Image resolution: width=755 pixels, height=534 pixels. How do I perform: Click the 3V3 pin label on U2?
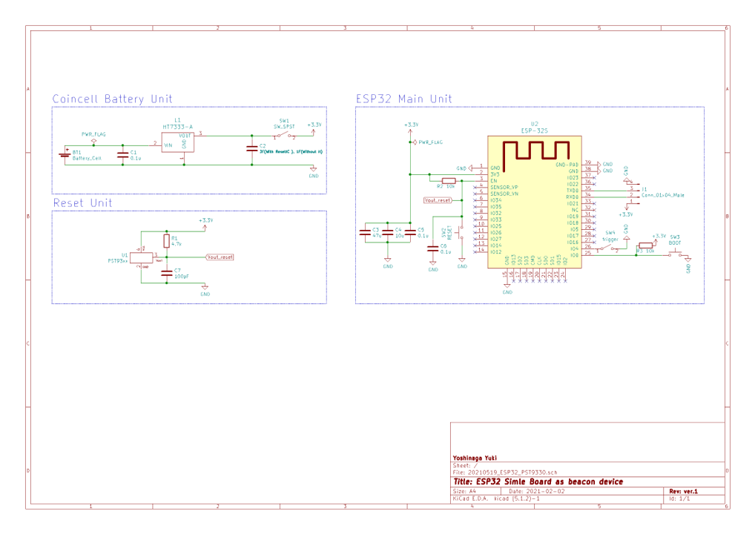tap(495, 174)
